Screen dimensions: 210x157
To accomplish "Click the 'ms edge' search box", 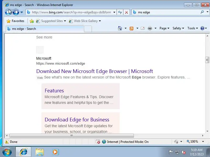I will pos(166,12).
